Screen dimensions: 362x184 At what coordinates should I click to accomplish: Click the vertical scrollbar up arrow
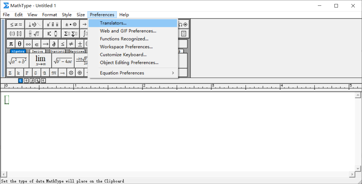coord(358,95)
